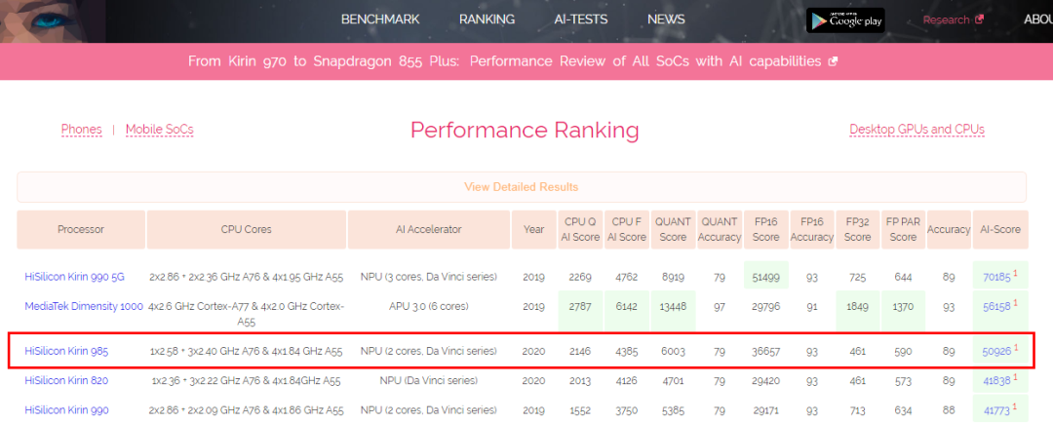Image resolution: width=1053 pixels, height=423 pixels.
Task: Click AI-Score 56158 link
Action: (996, 306)
